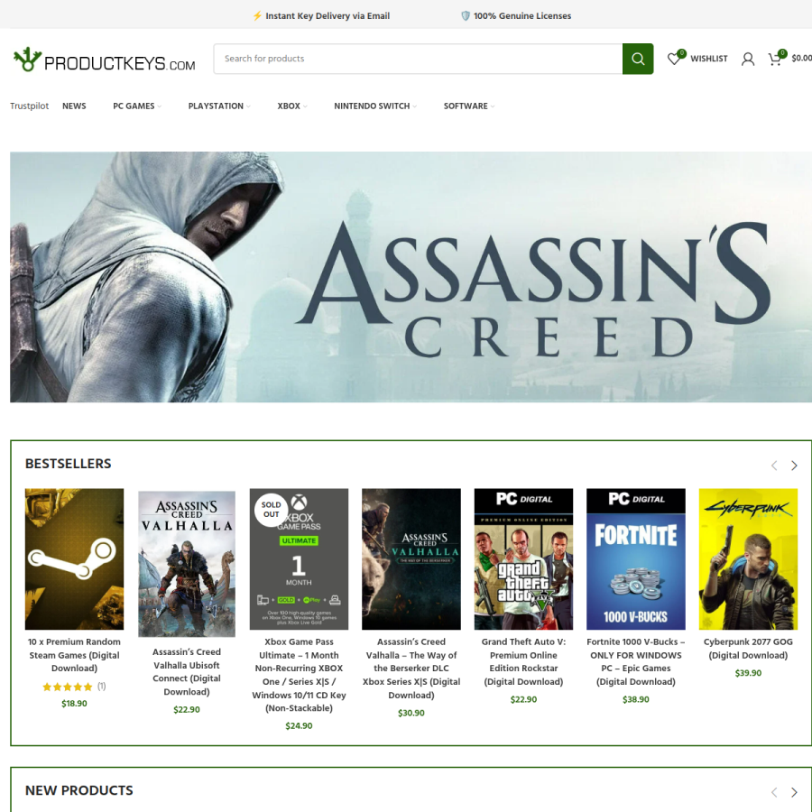Expand the PLAYSTATION dropdown chevron
The height and width of the screenshot is (812, 812).
[249, 106]
